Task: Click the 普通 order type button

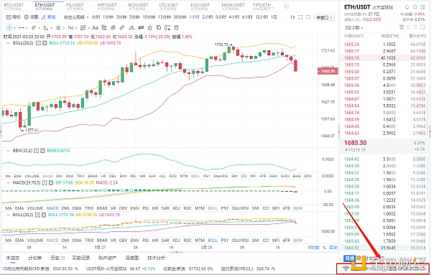Action: tap(349, 258)
